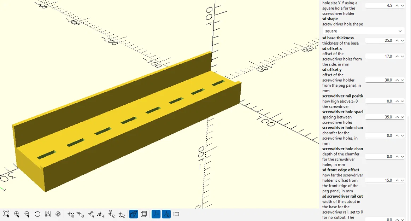Screen dimensions: 411x221
Task: Switch to the +X view
Action: coord(71,214)
